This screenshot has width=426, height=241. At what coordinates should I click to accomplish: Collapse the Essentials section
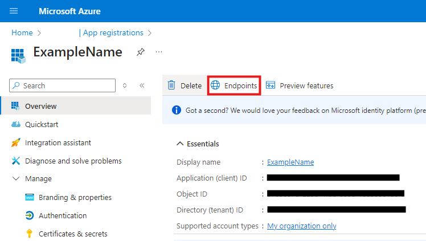coord(180,144)
